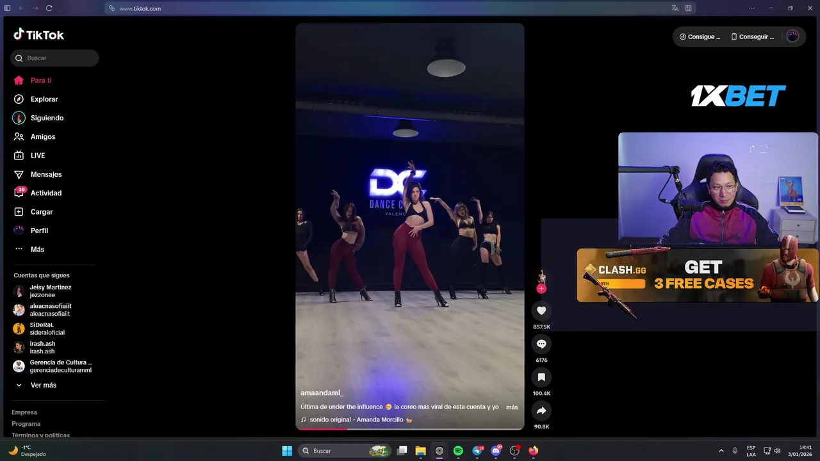This screenshot has height=461, width=820.
Task: Open the TikTok logo home link
Action: [38, 35]
